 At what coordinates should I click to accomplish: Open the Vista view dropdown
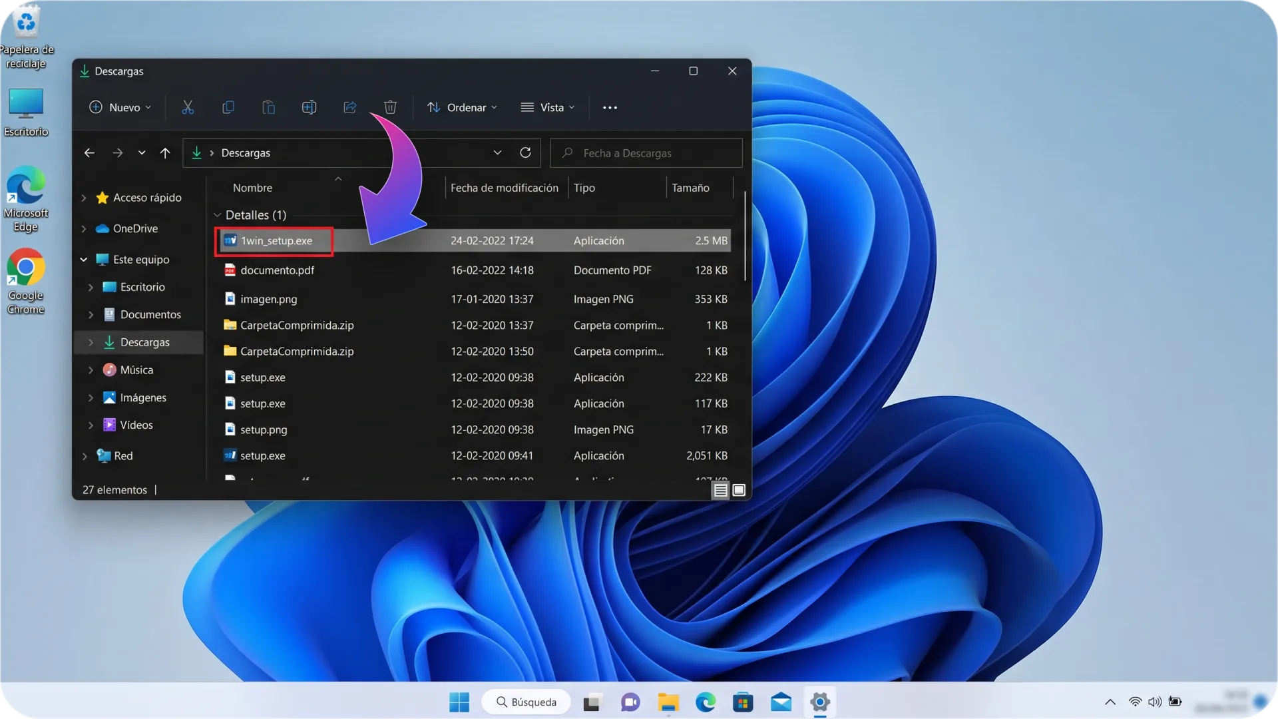pyautogui.click(x=548, y=107)
